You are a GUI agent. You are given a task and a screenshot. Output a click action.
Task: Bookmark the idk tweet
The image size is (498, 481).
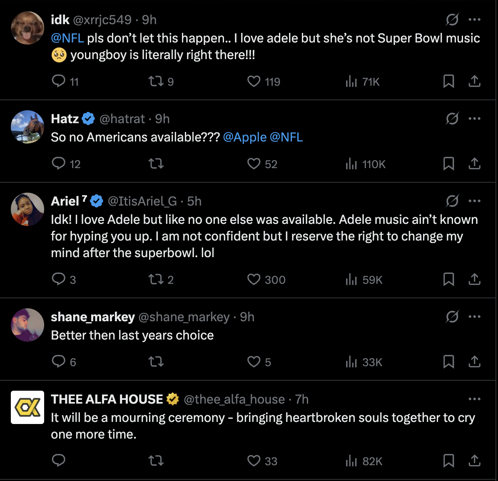448,81
